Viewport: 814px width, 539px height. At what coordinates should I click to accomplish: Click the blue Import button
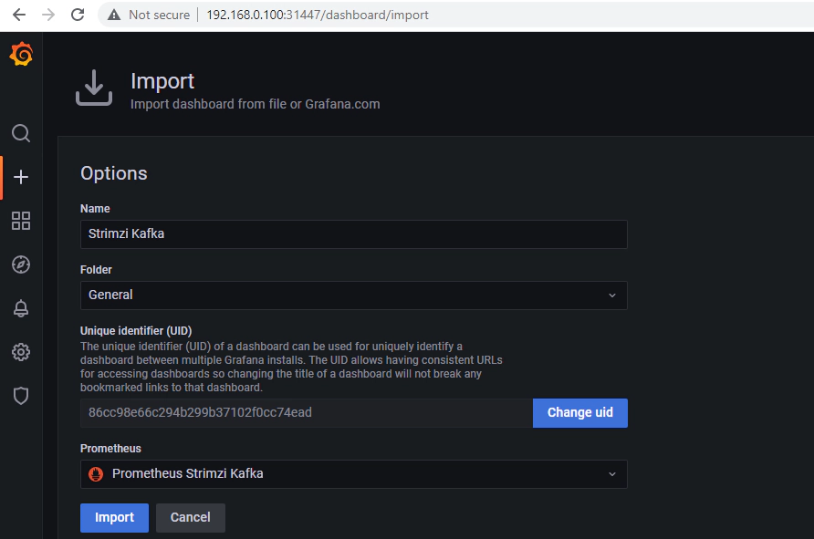(114, 518)
